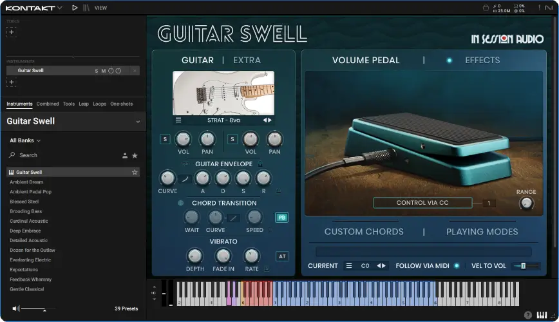Expand the Guitar Swell library dropdown
This screenshot has width=559, height=322.
(x=138, y=122)
